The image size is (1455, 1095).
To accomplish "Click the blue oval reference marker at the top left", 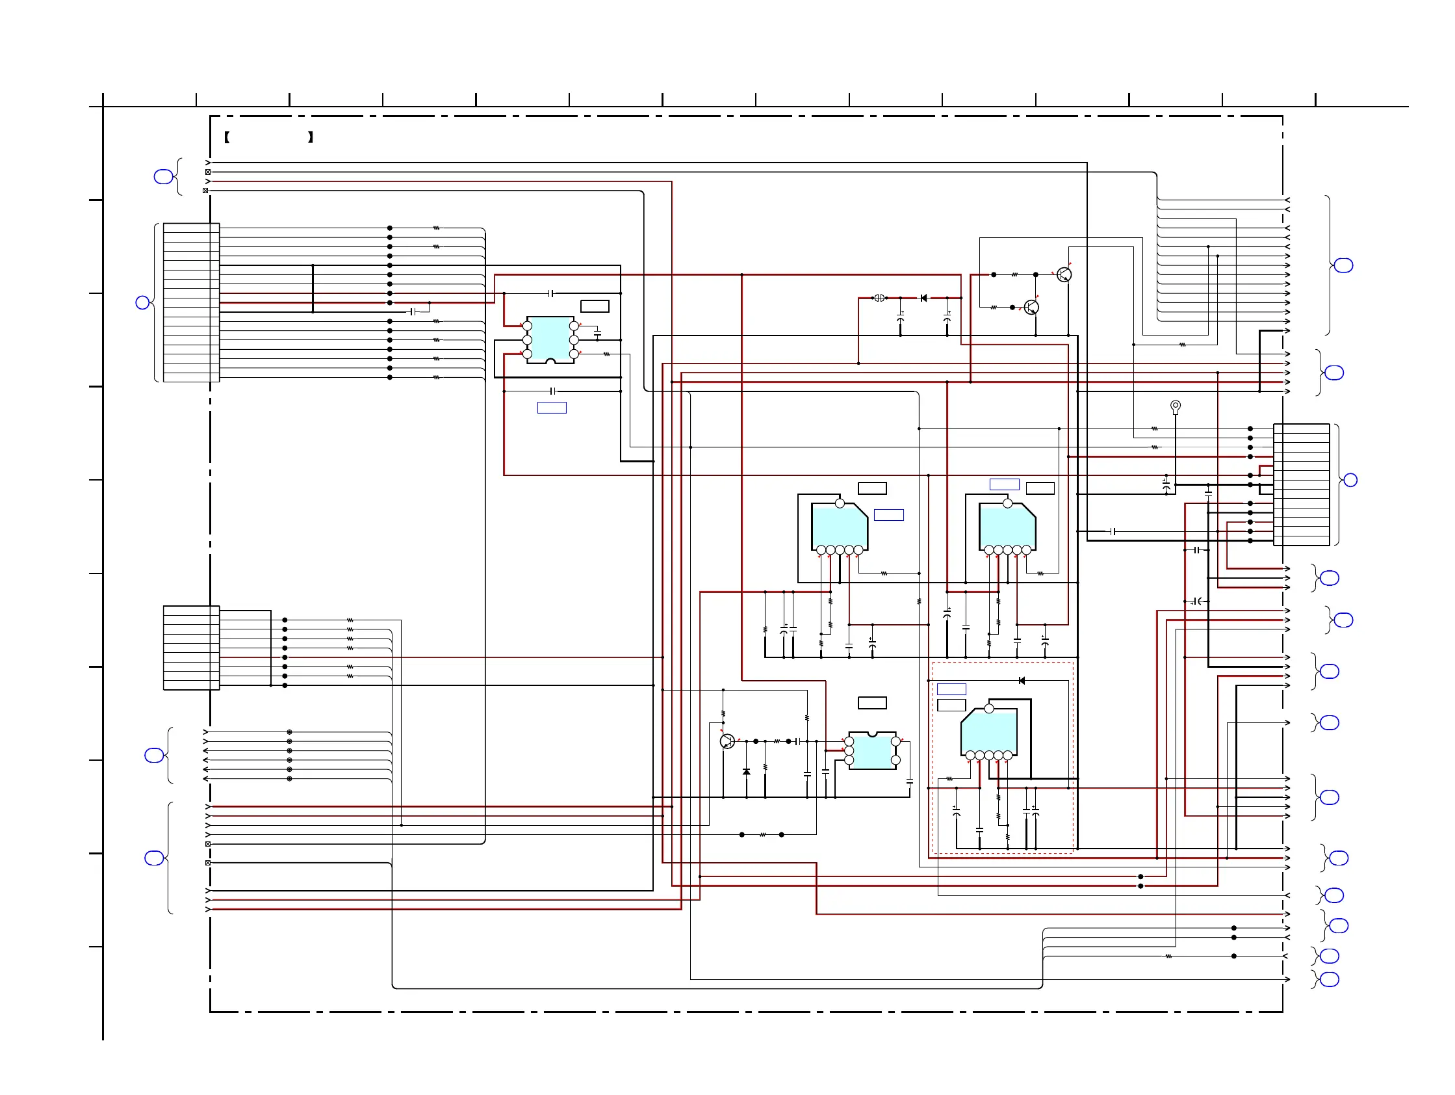I will click(163, 176).
